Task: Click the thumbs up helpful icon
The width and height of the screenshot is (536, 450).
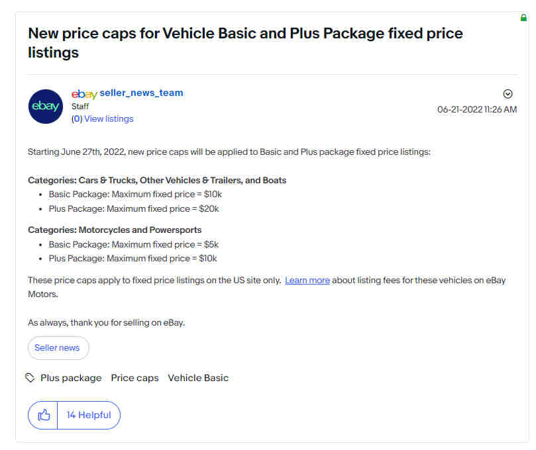Action: pos(44,415)
